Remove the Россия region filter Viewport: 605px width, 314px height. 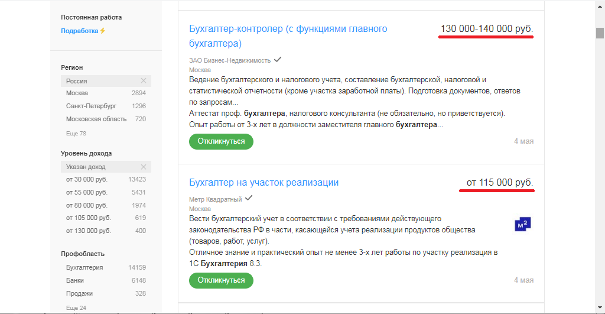point(143,81)
